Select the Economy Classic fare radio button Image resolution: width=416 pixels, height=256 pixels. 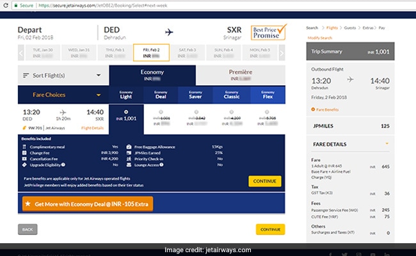[x=232, y=112]
